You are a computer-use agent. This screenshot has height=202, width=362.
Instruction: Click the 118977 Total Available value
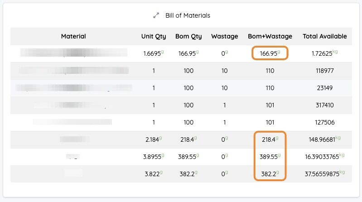(x=324, y=71)
